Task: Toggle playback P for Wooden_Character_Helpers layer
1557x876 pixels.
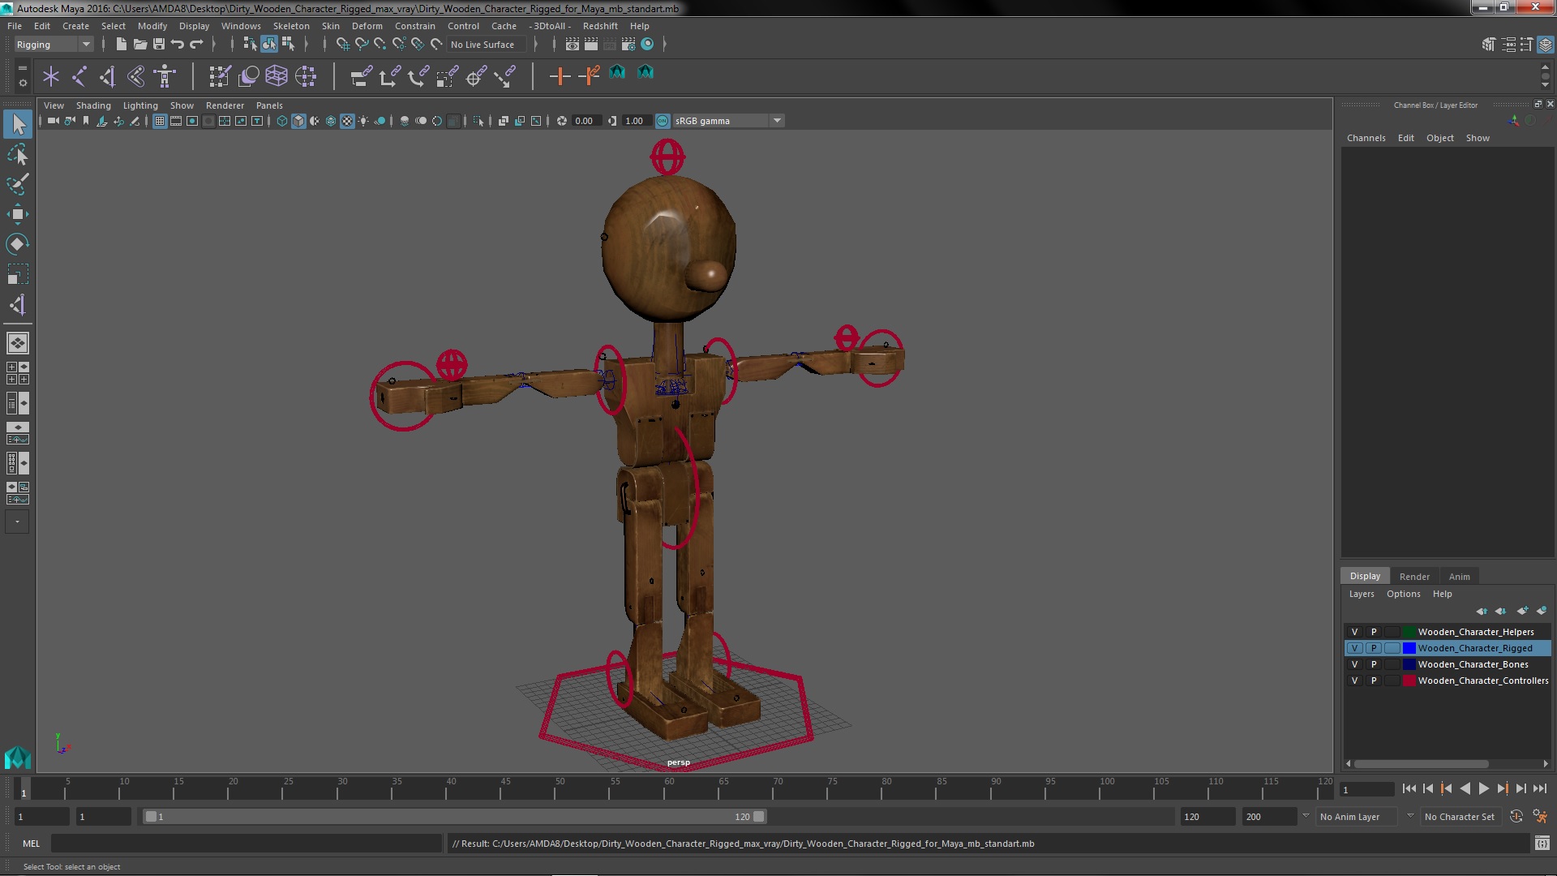Action: (1374, 632)
